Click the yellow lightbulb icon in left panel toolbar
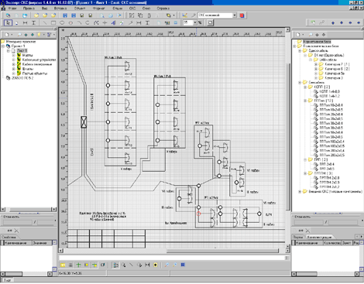Image resolution: width=364 pixels, height=284 pixels. pyautogui.click(x=39, y=35)
